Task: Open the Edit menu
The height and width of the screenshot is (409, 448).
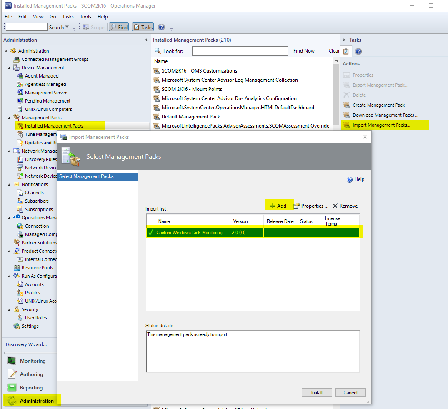Action: [x=23, y=17]
